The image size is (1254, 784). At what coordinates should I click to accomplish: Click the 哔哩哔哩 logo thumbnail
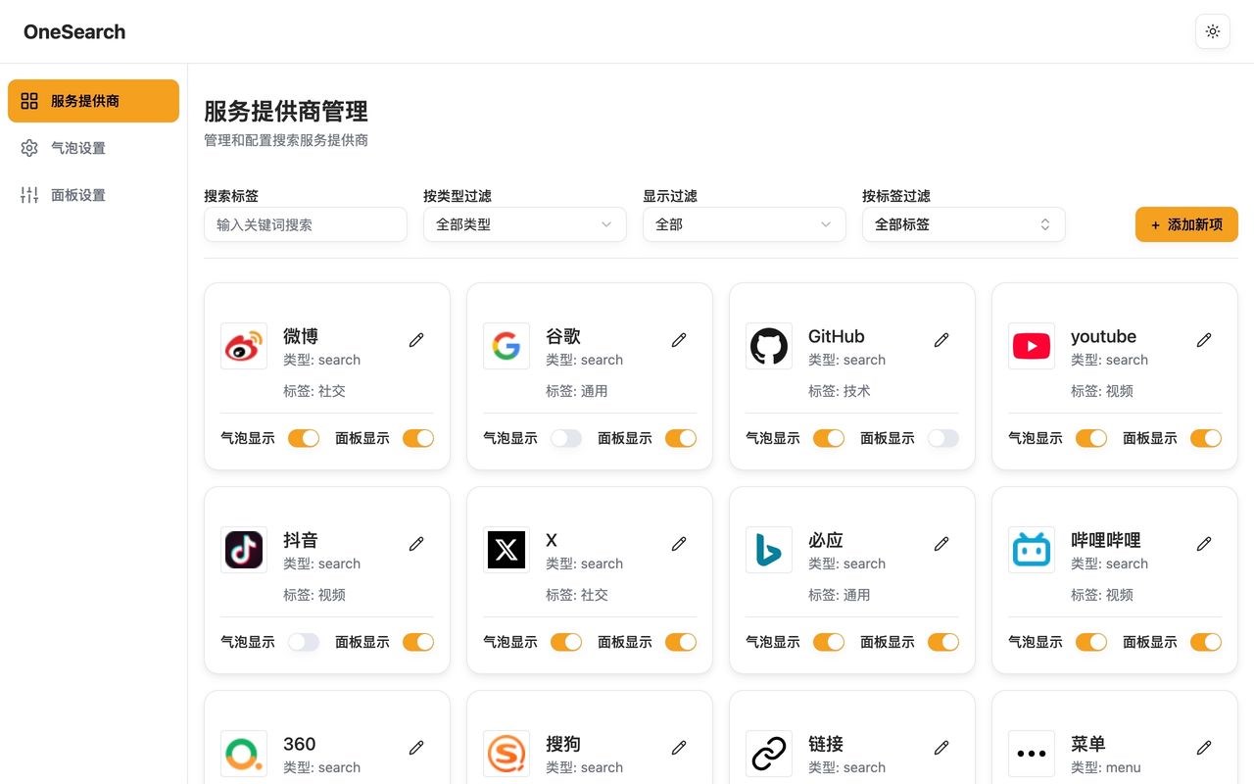(x=1032, y=550)
